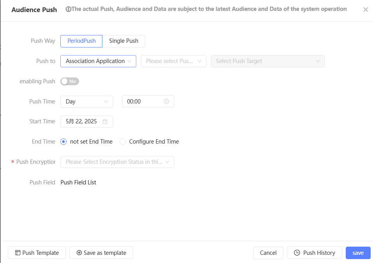Click the template icon on Push Template button
The height and width of the screenshot is (263, 373).
(18, 253)
